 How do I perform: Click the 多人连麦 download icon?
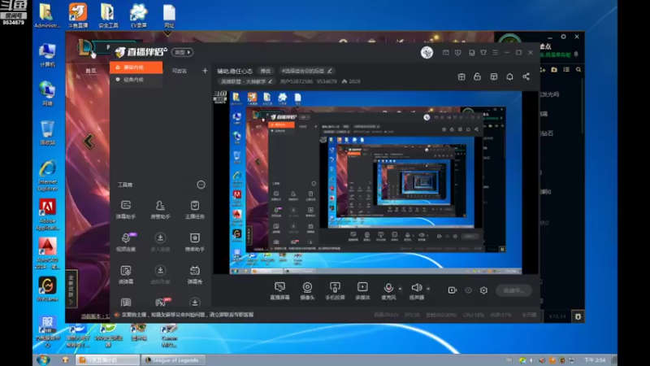click(160, 237)
